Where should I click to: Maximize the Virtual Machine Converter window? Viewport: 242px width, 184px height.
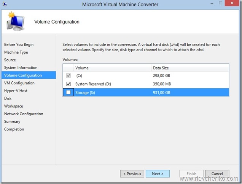tap(221, 3)
